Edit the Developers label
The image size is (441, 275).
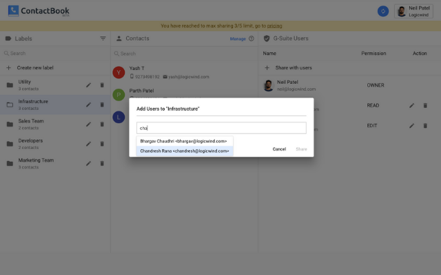[89, 144]
